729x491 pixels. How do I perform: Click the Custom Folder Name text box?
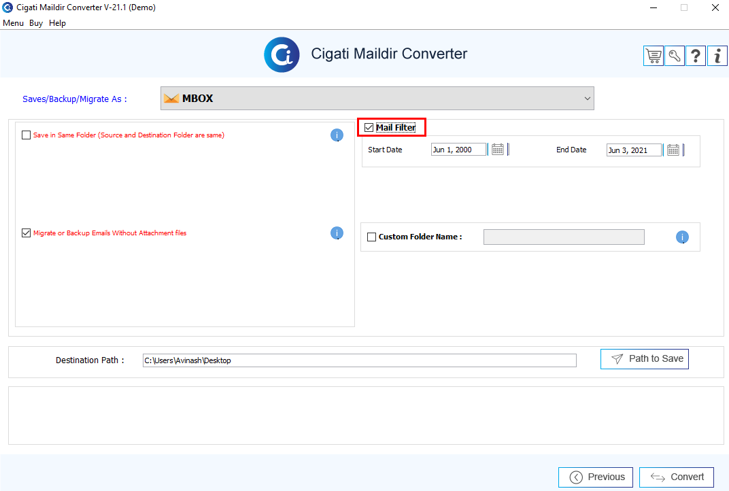pyautogui.click(x=564, y=237)
